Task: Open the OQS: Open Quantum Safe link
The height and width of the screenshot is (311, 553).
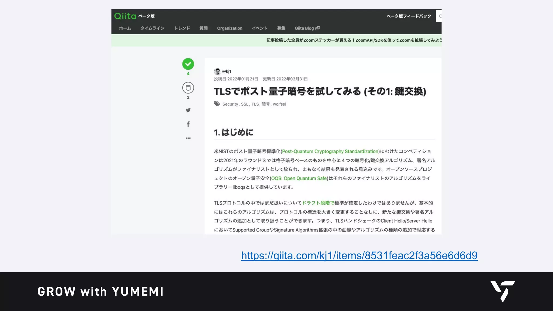Action: pyautogui.click(x=299, y=178)
